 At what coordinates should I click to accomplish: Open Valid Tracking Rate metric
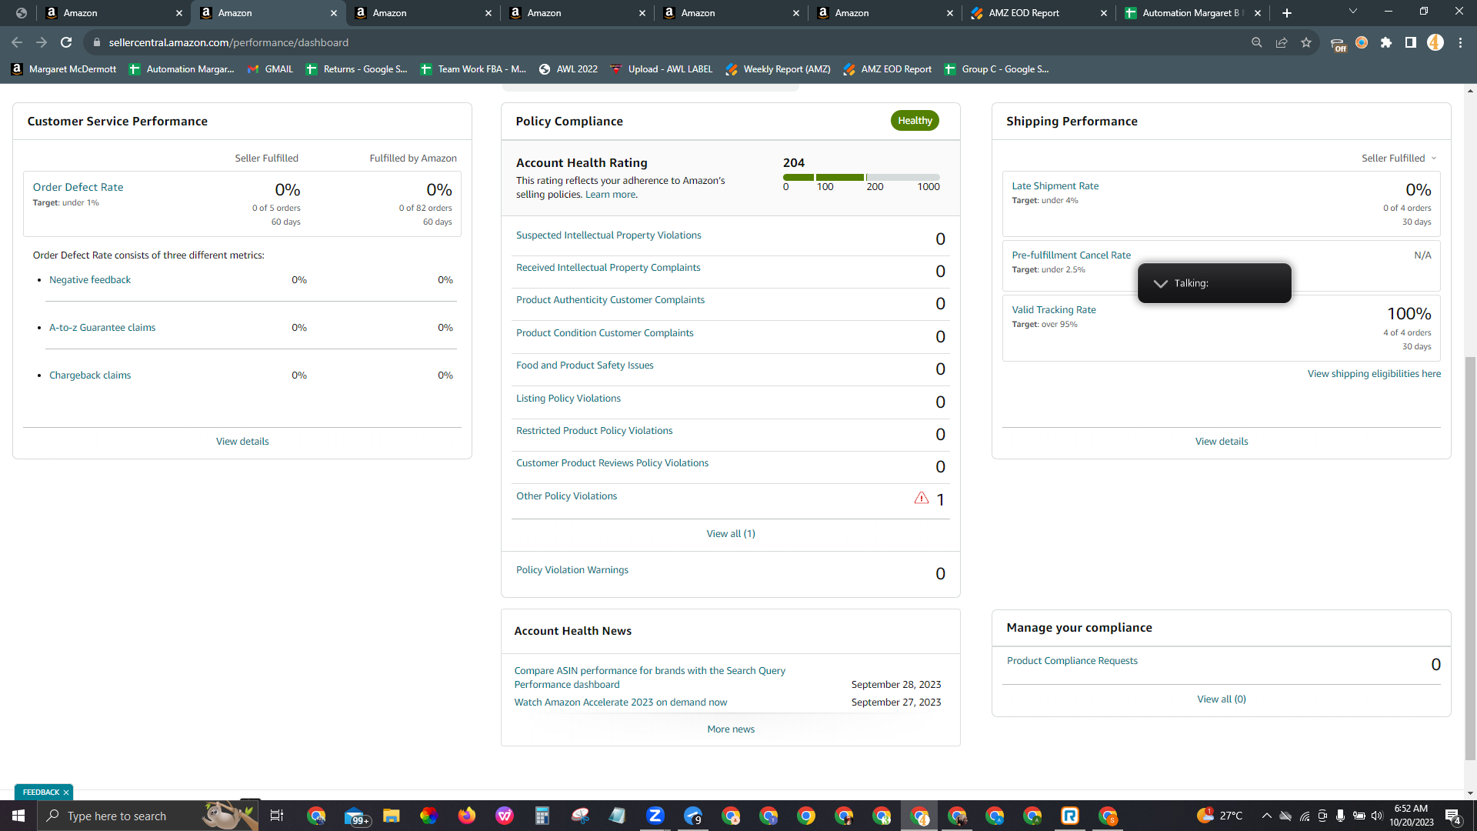coord(1053,310)
